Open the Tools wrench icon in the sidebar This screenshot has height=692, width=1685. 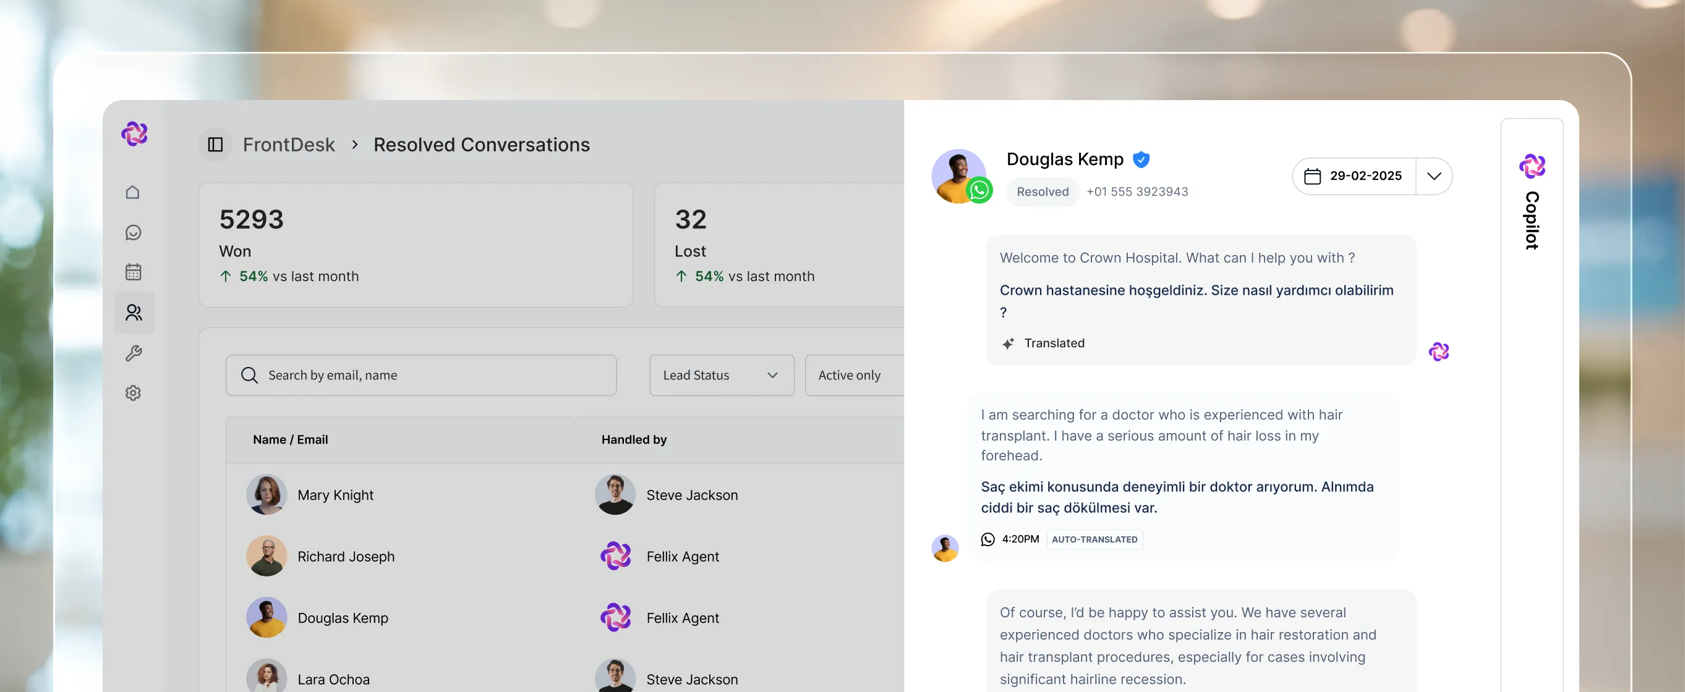134,353
